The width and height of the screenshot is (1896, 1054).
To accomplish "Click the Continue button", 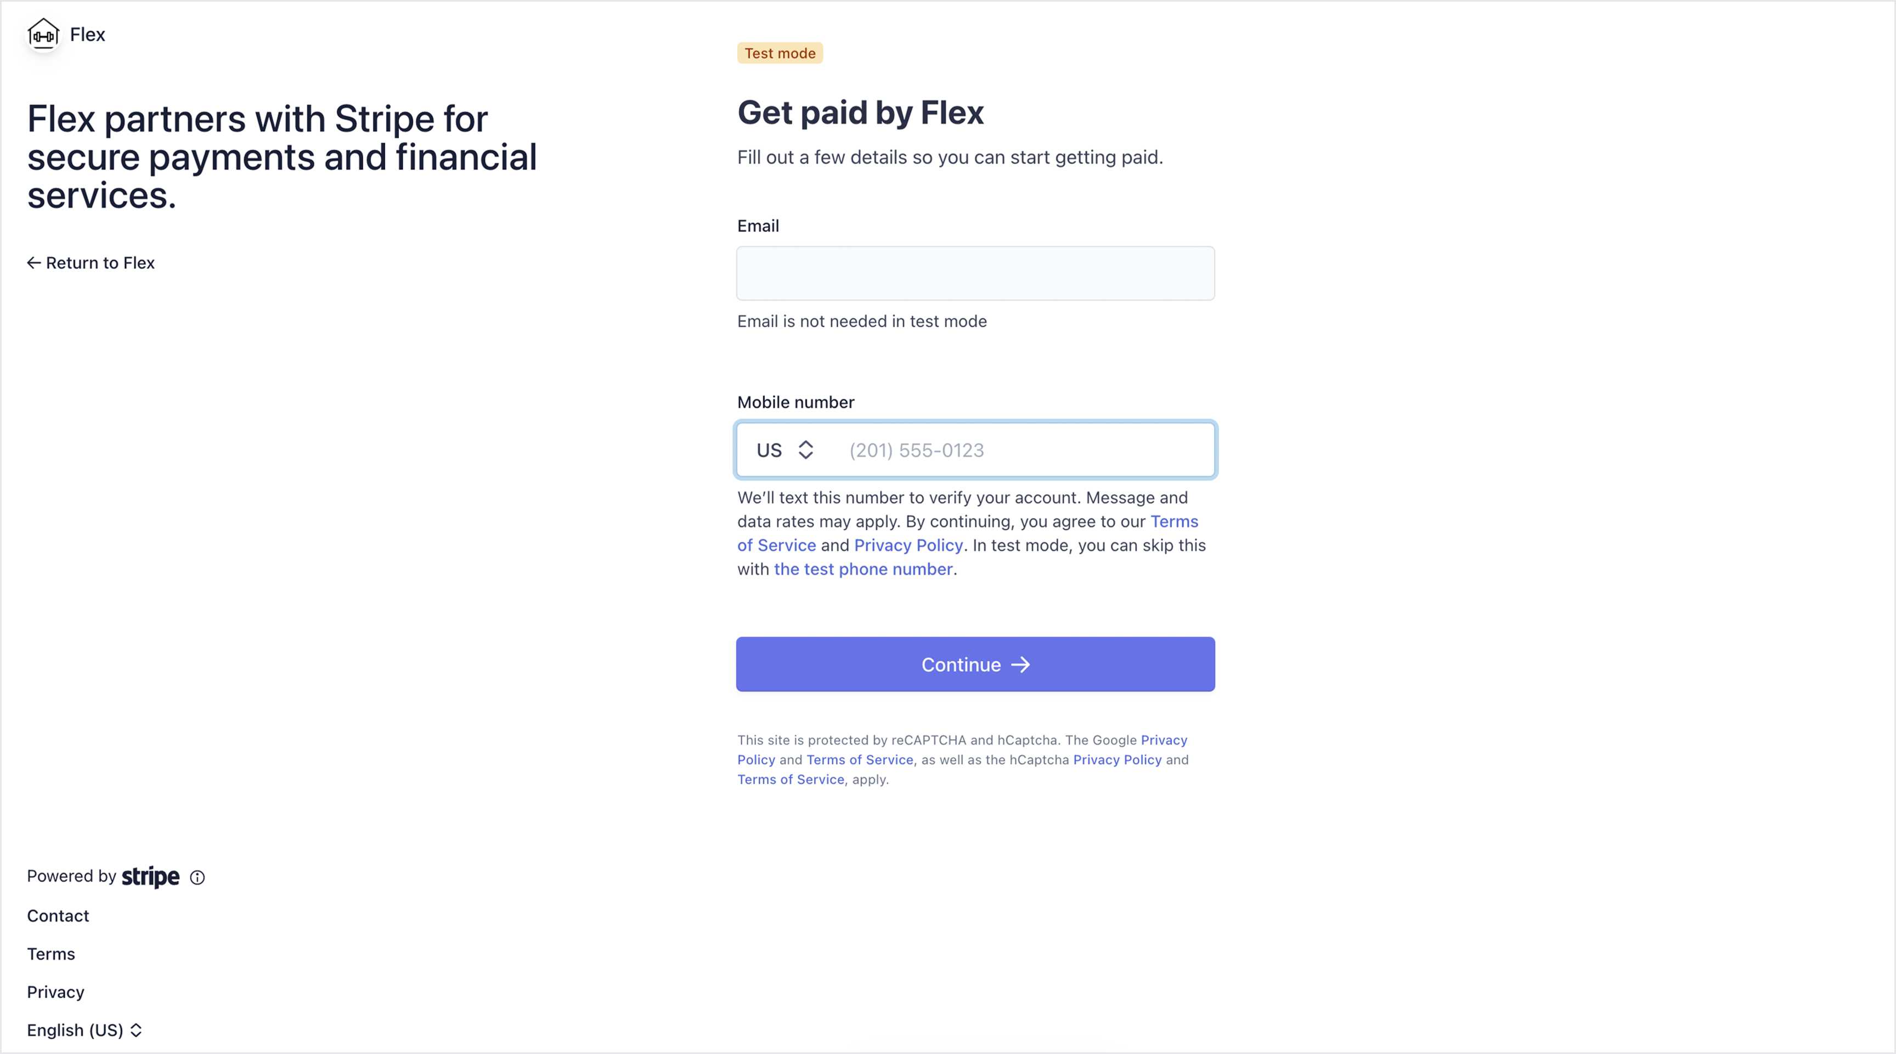I will (x=975, y=664).
